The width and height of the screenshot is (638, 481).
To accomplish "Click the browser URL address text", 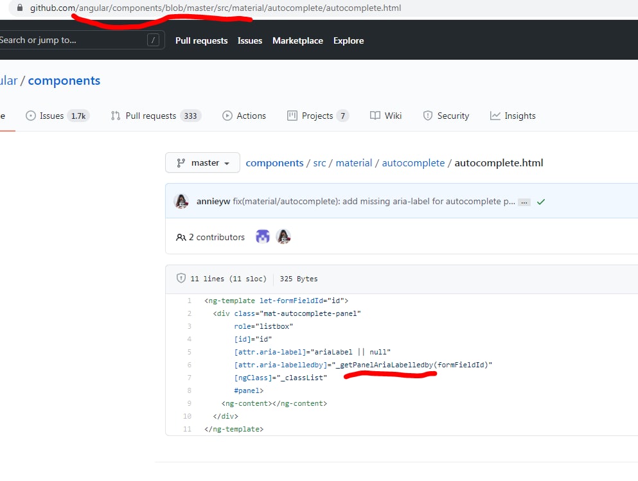I will (x=215, y=8).
